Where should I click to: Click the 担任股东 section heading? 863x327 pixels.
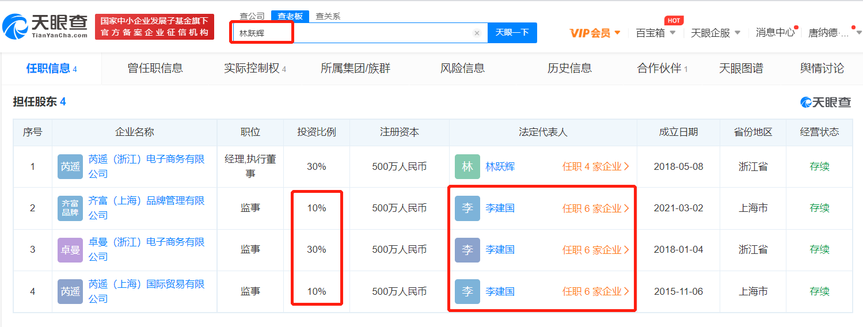pyautogui.click(x=39, y=102)
